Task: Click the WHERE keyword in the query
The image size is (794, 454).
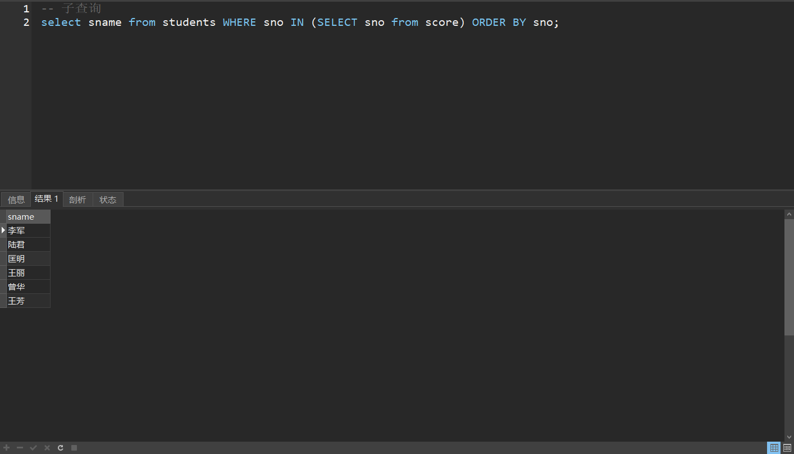Action: pyautogui.click(x=240, y=22)
